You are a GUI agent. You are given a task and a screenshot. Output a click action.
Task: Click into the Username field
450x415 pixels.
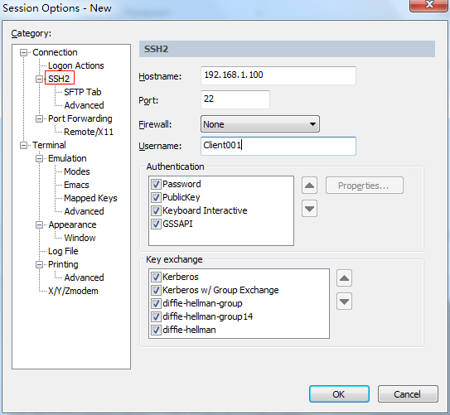pos(278,146)
